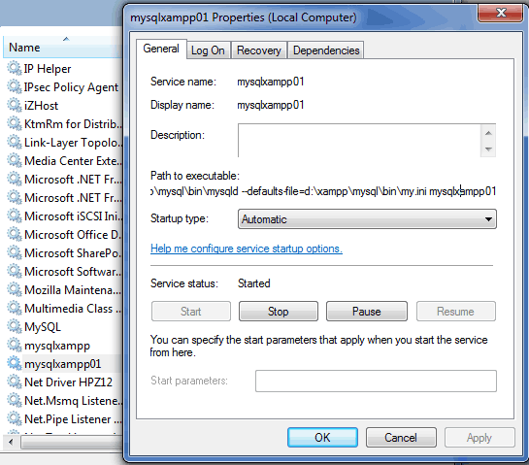Image resolution: width=529 pixels, height=465 pixels.
Task: Click the IP Helper service gear icon
Action: [x=15, y=68]
